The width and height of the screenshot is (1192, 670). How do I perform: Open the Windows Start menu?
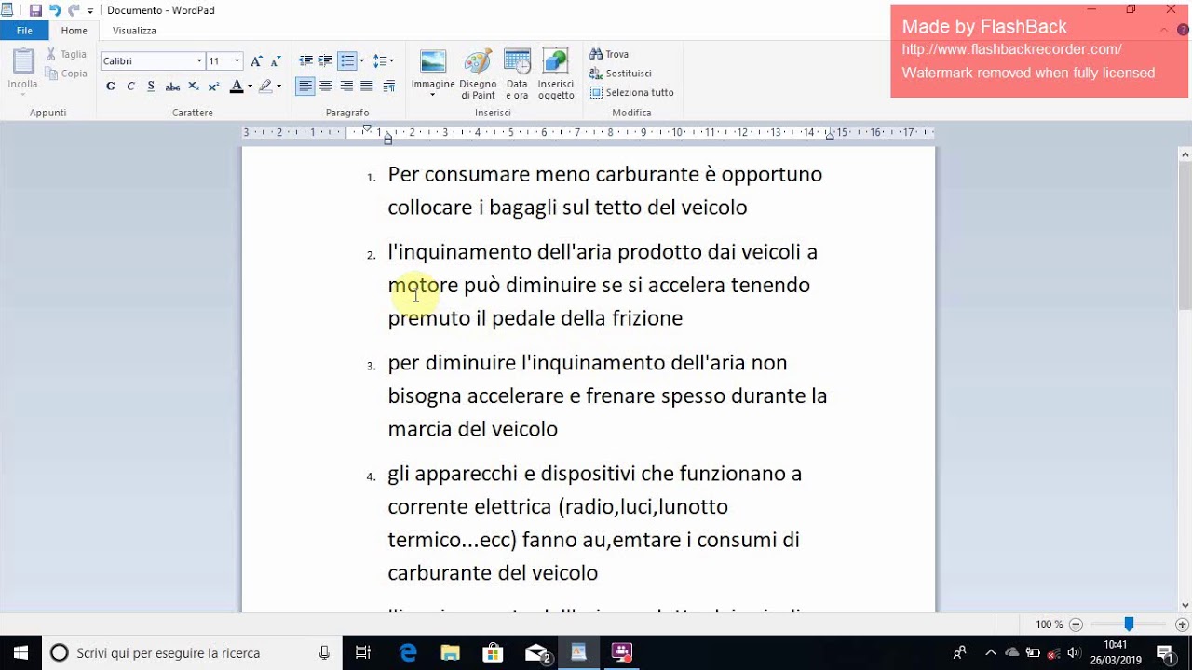20,652
